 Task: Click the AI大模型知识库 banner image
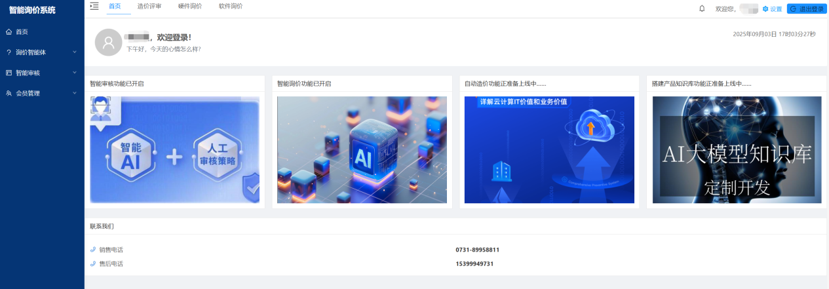[737, 150]
